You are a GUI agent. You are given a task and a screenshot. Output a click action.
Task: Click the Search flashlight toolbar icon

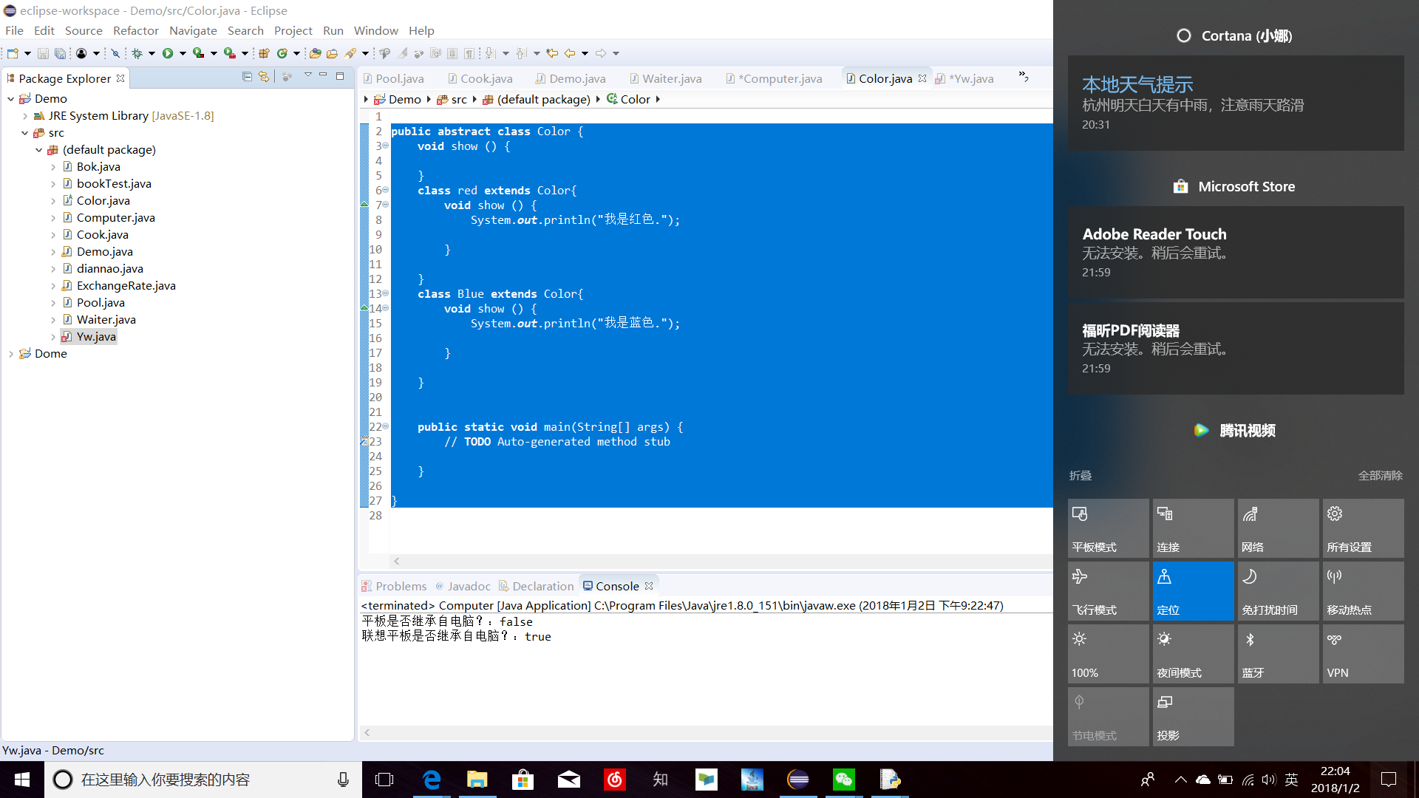point(350,53)
